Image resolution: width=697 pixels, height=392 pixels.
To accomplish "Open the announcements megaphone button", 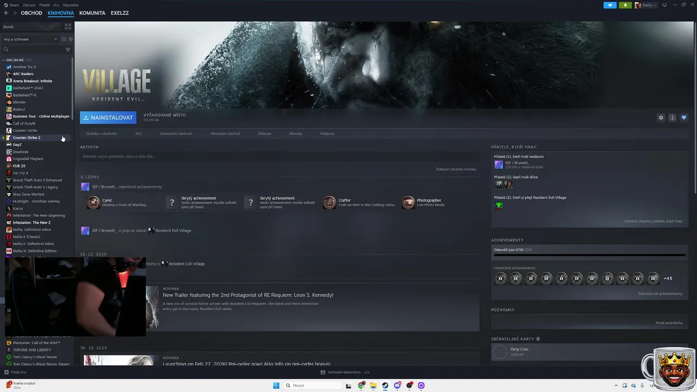I will (610, 5).
